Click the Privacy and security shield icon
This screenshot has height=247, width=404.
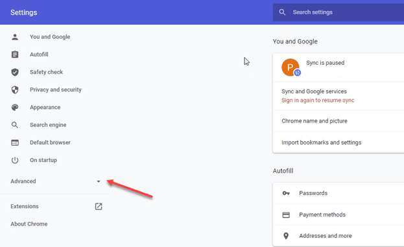click(15, 89)
